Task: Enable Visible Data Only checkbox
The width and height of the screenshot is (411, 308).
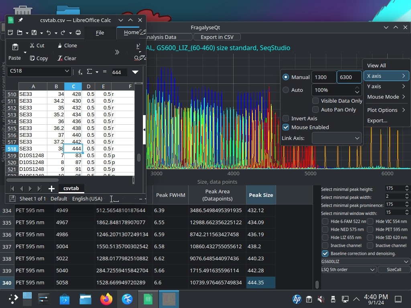Action: click(x=315, y=101)
